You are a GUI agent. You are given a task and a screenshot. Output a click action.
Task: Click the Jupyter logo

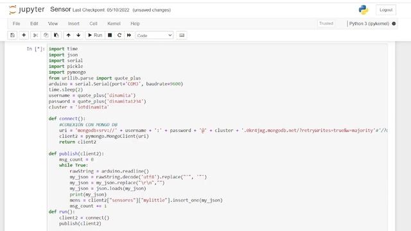click(26, 10)
